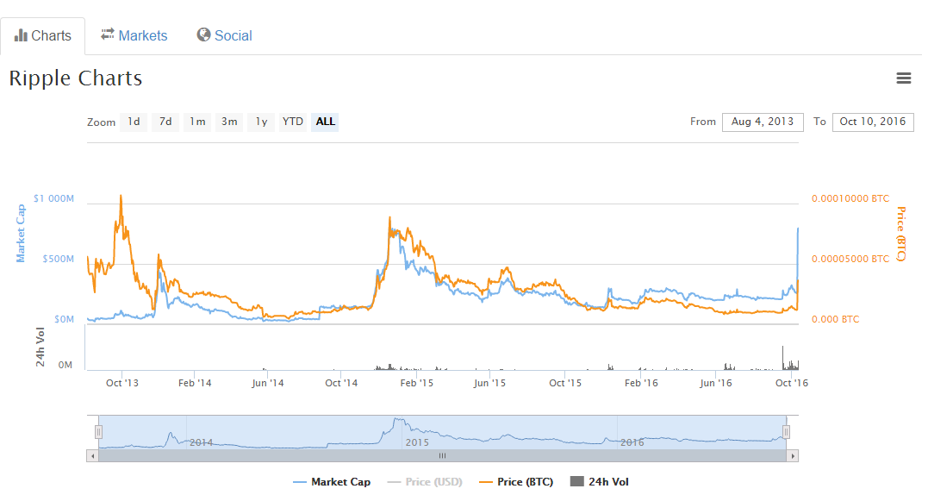The height and width of the screenshot is (495, 928).
Task: Select the 1m zoom button
Action: (197, 122)
